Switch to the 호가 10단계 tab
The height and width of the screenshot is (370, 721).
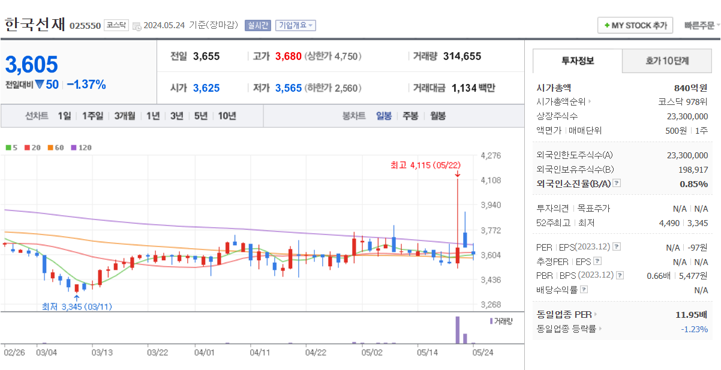[666, 61]
